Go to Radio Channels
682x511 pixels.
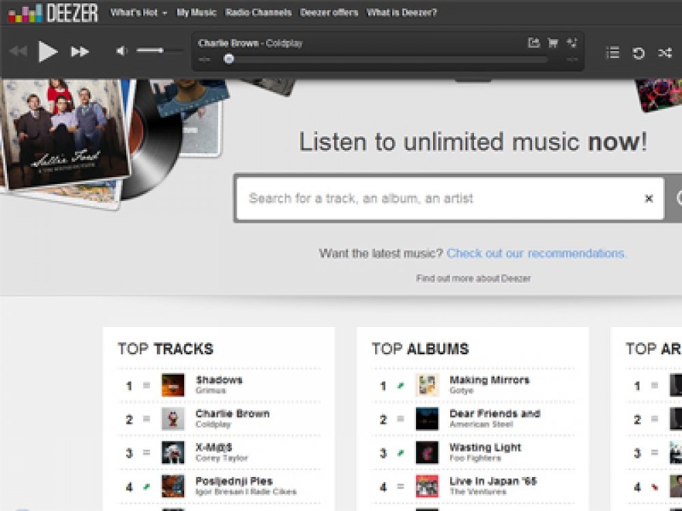(x=258, y=12)
